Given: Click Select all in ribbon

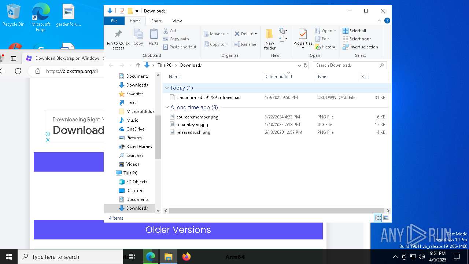Looking at the screenshot, I should pos(354,31).
